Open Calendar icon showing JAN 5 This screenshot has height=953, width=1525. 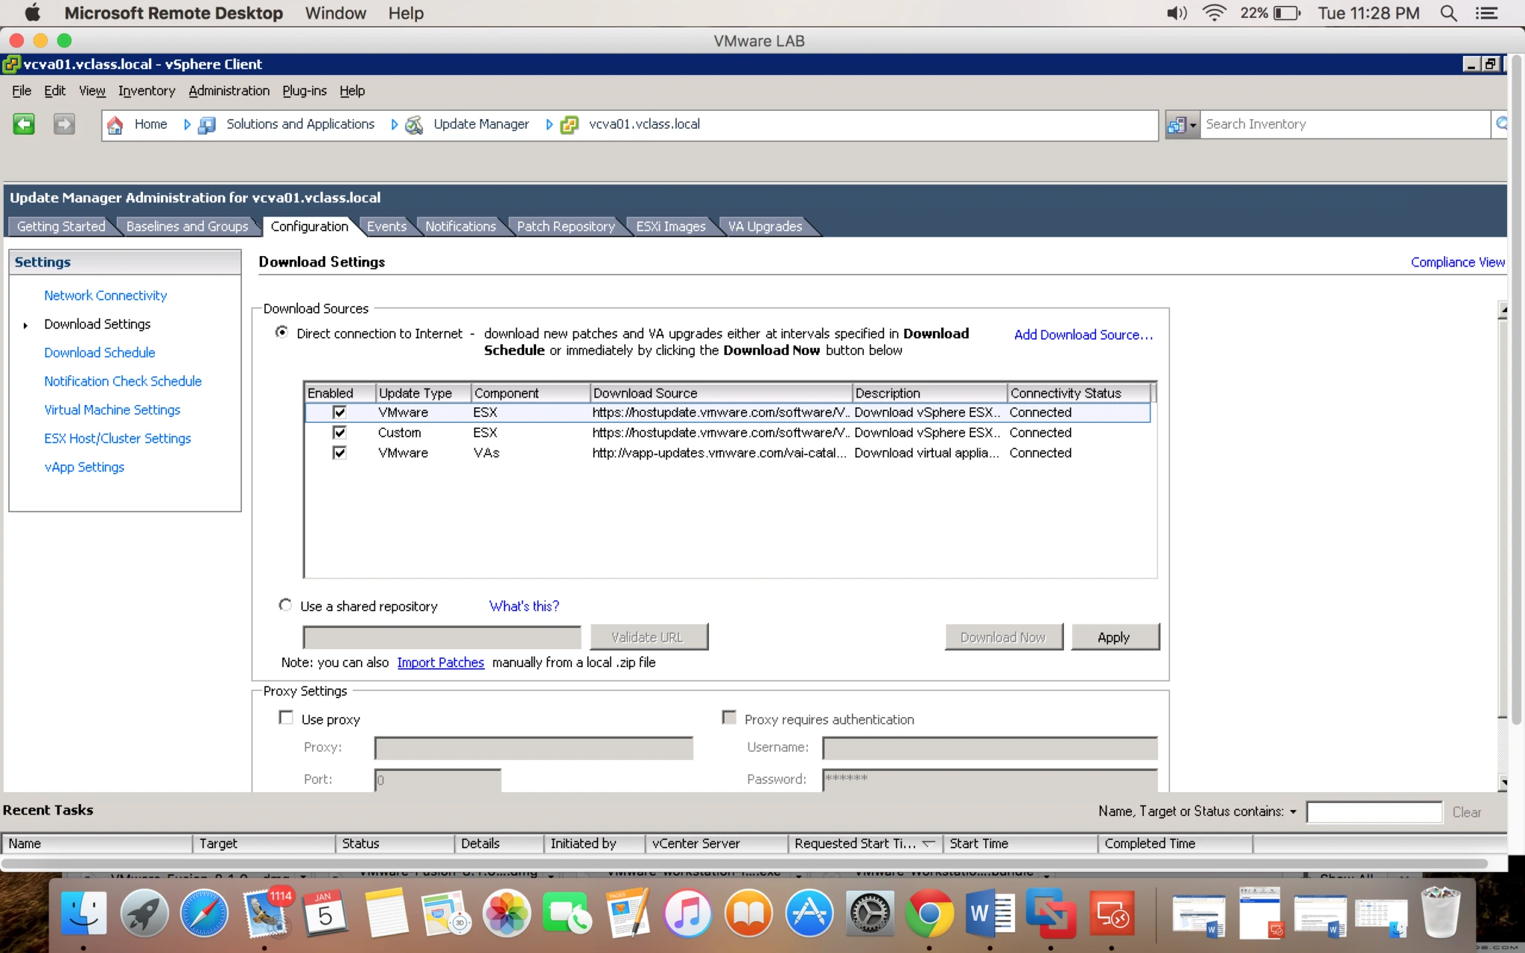click(x=325, y=913)
